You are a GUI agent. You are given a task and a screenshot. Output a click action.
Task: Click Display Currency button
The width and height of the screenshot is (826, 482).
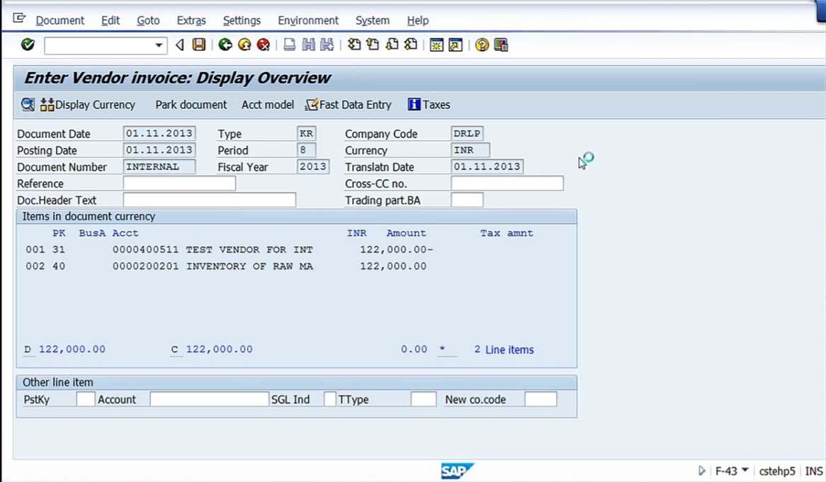88,105
